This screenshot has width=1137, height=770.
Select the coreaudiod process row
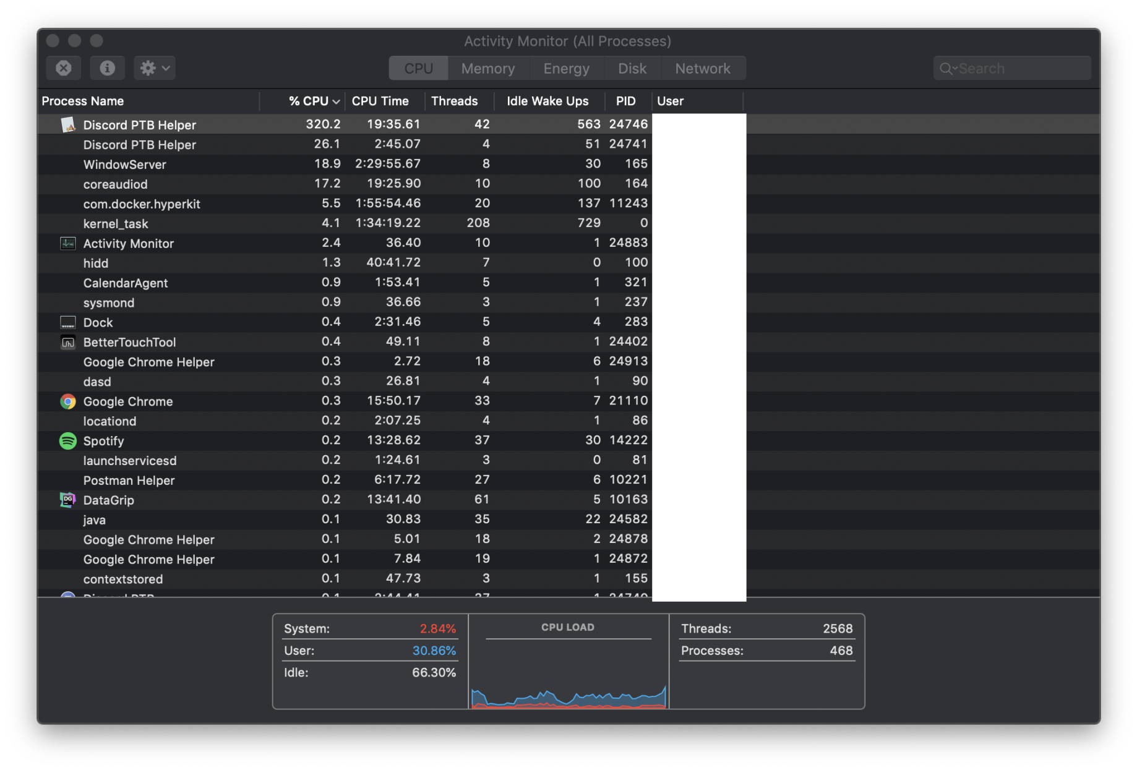click(568, 184)
